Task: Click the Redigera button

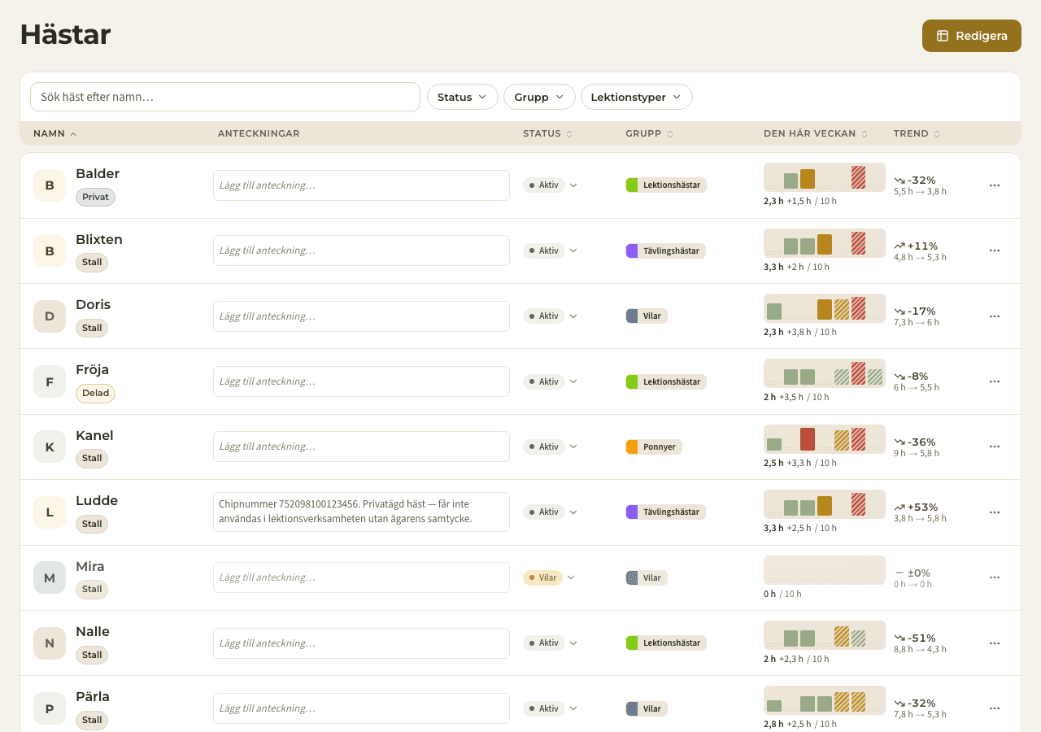Action: [972, 36]
